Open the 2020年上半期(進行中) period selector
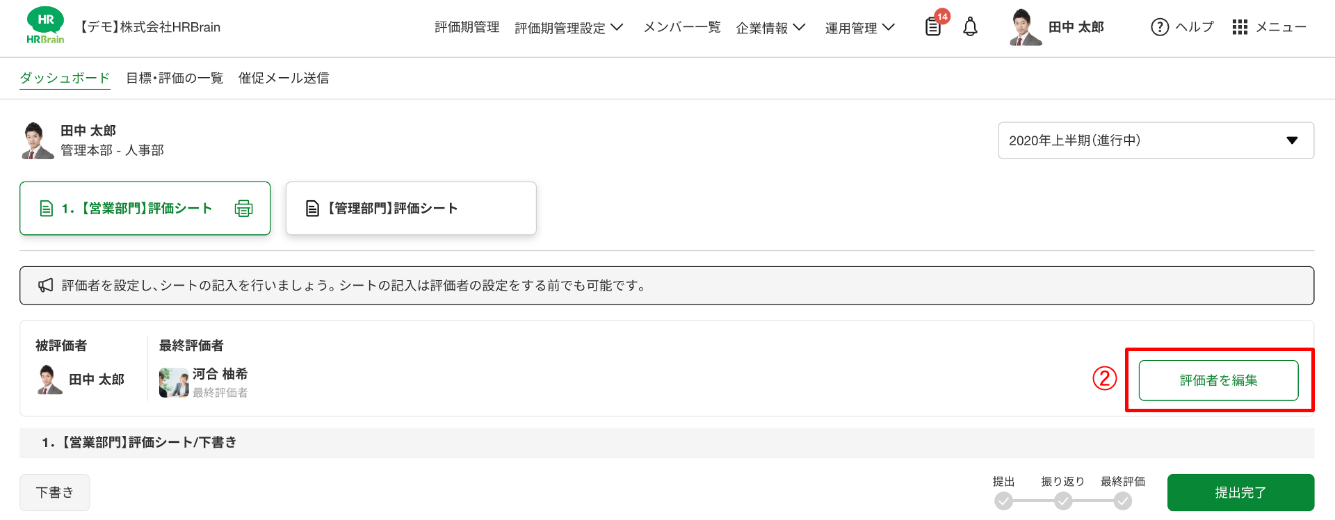Viewport: 1335px width, 520px height. pos(1156,140)
